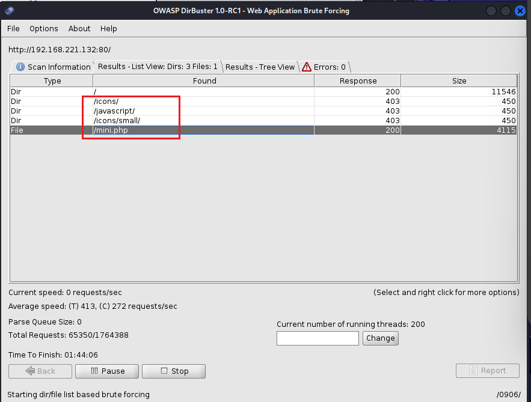The width and height of the screenshot is (531, 402).
Task: Sort results by the Found column header
Action: [x=204, y=81]
